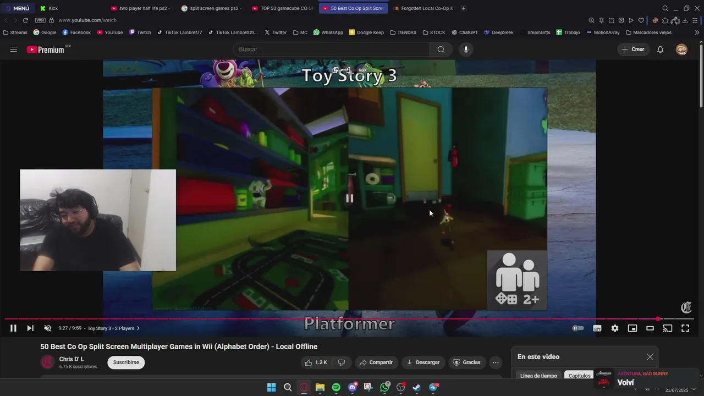Select the Capítulos tab
The width and height of the screenshot is (704, 396).
pos(579,376)
